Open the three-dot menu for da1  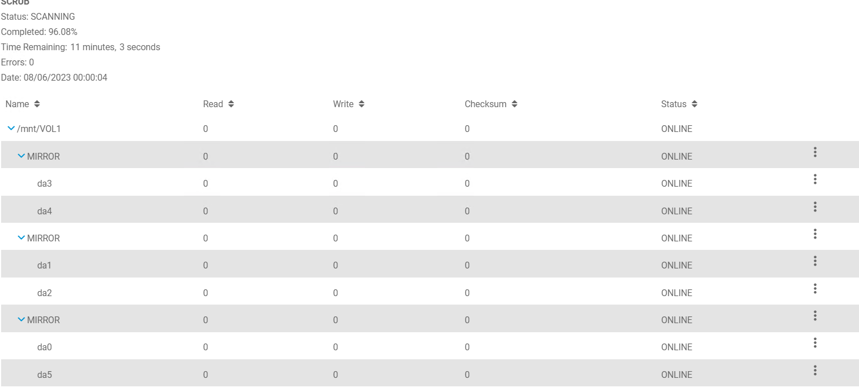point(815,261)
